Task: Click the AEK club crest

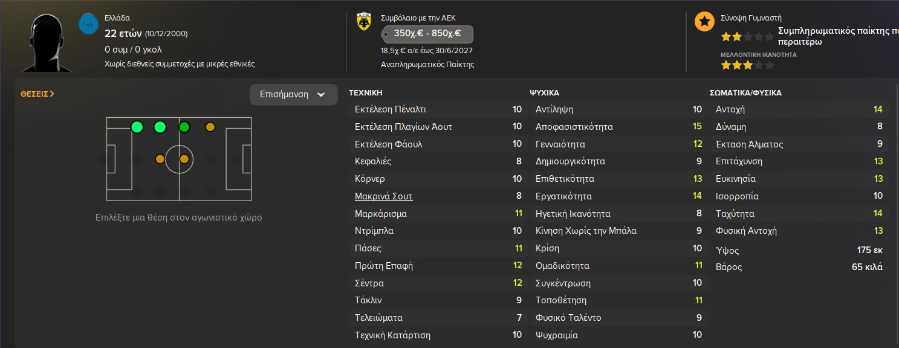Action: pos(365,22)
